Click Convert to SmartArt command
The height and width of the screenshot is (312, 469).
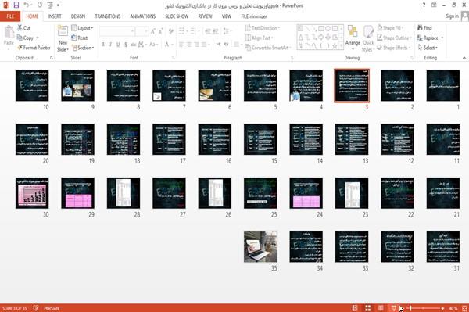[x=268, y=48]
